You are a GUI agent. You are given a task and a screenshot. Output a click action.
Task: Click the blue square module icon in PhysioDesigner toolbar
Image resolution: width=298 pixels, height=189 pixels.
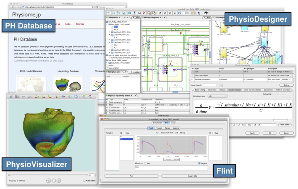[x=130, y=13]
